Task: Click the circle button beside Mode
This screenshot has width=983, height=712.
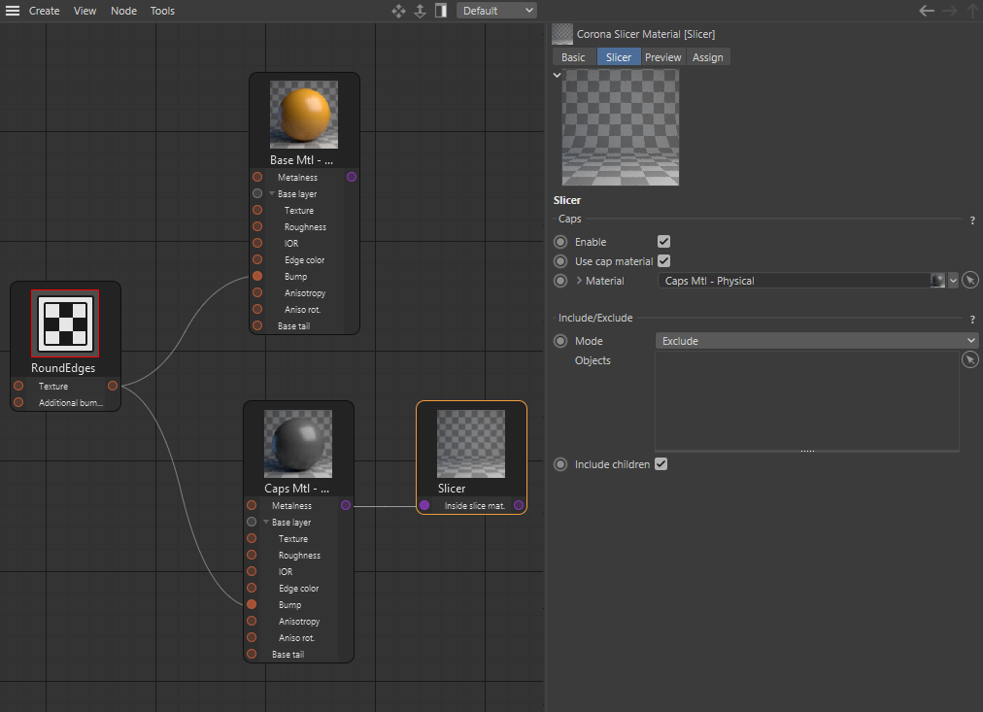Action: [x=560, y=341]
